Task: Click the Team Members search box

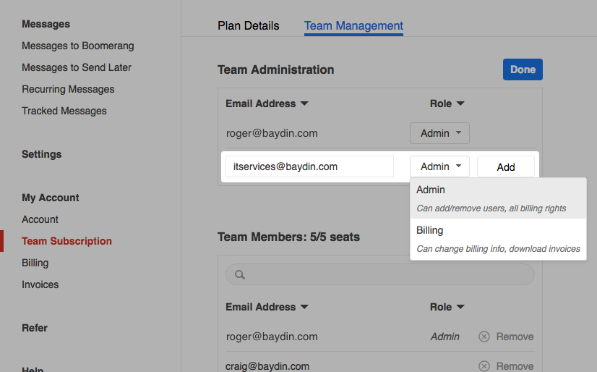Action: click(387, 275)
